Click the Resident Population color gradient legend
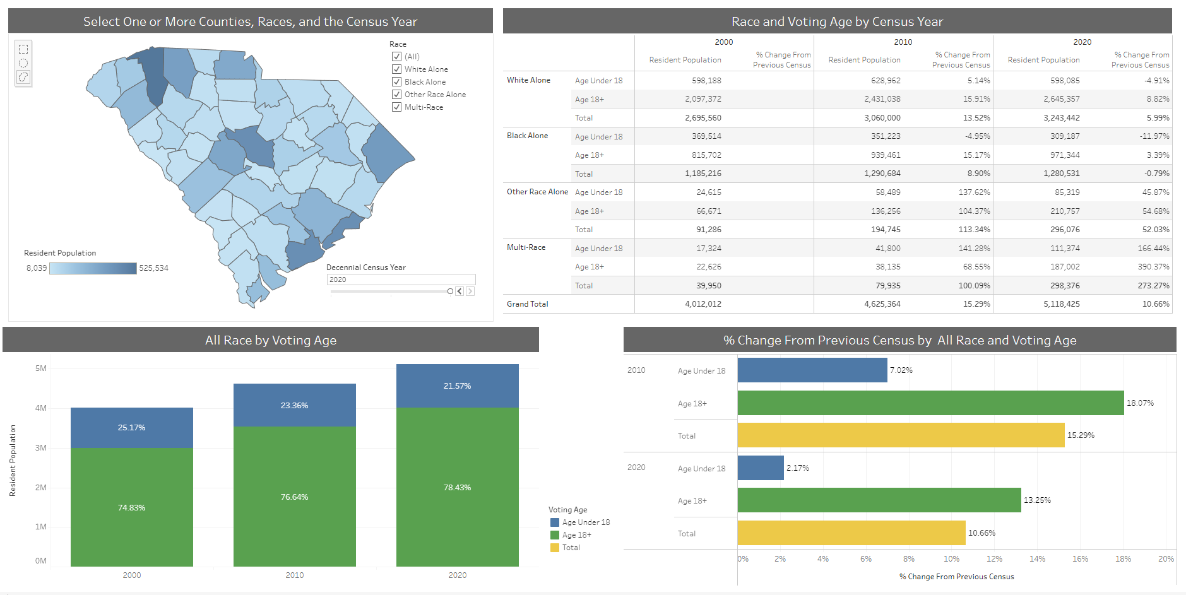This screenshot has width=1186, height=595. point(92,268)
